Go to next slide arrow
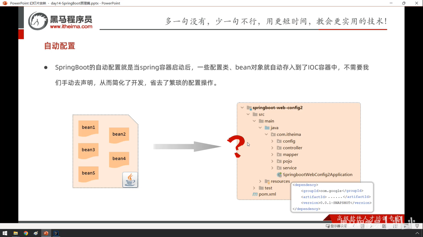 371,226
